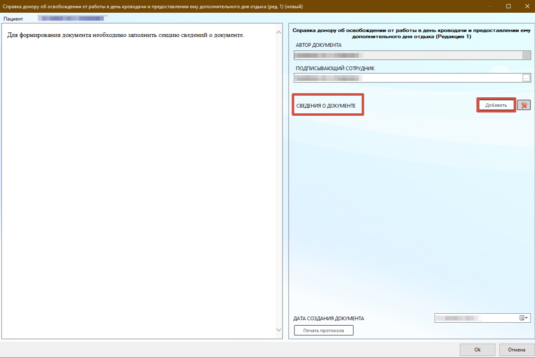Open the document creation date calendar dropdown

524,318
